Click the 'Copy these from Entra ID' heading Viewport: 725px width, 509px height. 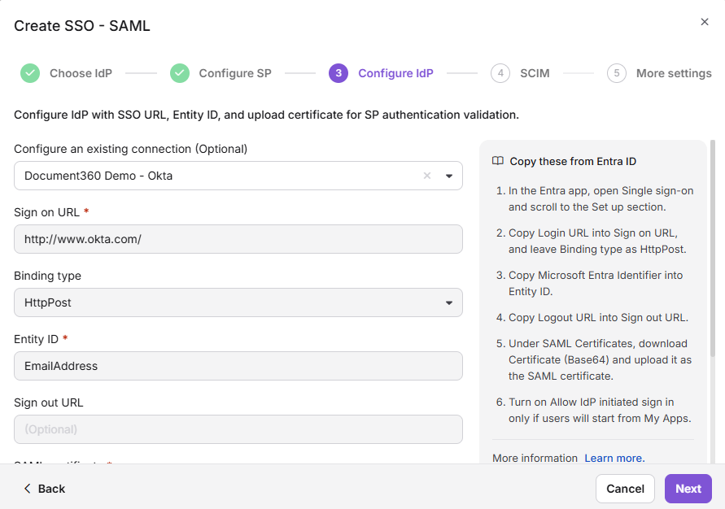[x=573, y=161]
